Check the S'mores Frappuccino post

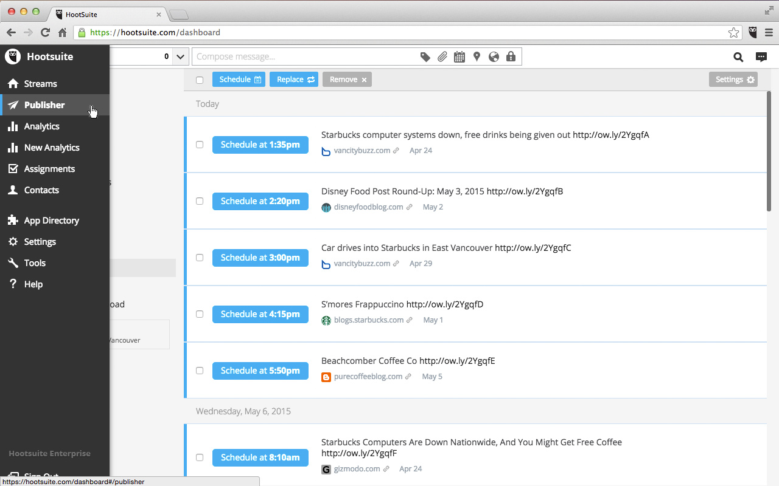200,314
